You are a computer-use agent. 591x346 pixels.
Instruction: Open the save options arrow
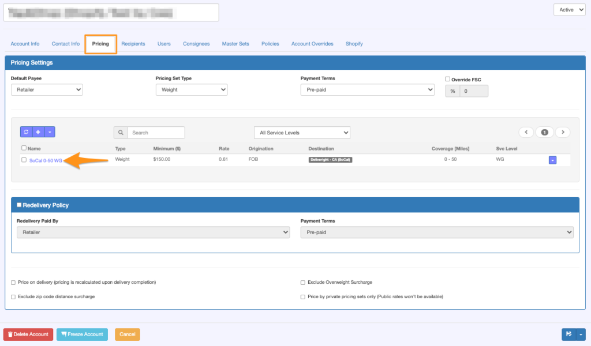coord(581,334)
